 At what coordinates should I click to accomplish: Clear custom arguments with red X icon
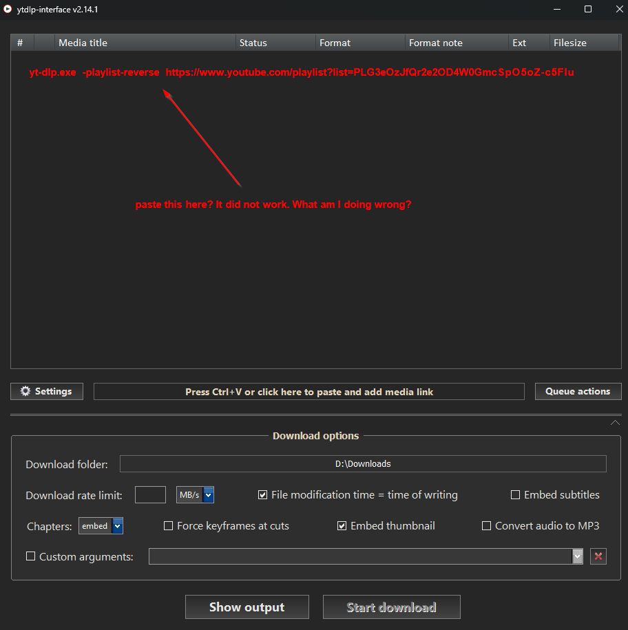coord(598,556)
